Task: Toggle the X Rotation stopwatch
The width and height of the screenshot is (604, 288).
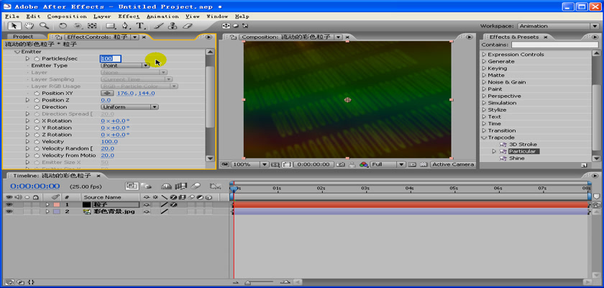Action: pyautogui.click(x=37, y=121)
